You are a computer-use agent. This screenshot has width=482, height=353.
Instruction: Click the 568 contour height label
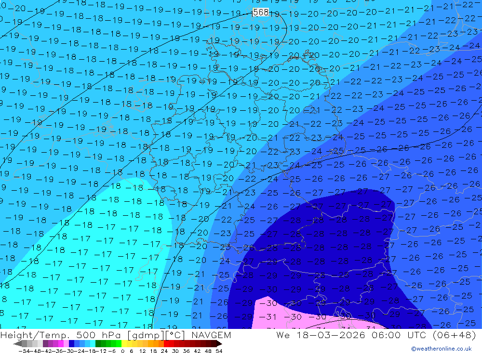[261, 13]
